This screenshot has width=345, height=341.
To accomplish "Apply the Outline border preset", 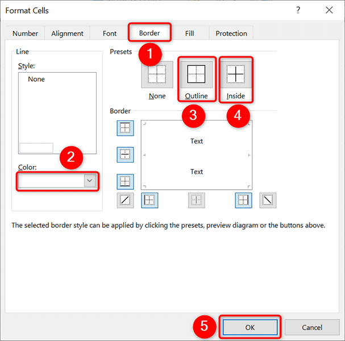I will point(196,76).
